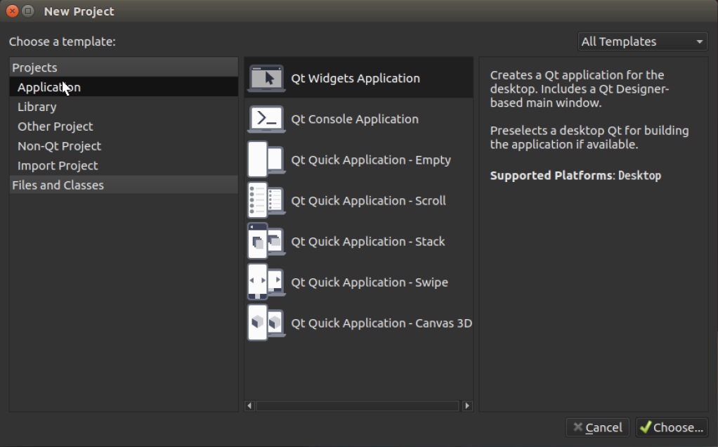The image size is (718, 447).
Task: Click the Files and Classes header
Action: coord(124,185)
